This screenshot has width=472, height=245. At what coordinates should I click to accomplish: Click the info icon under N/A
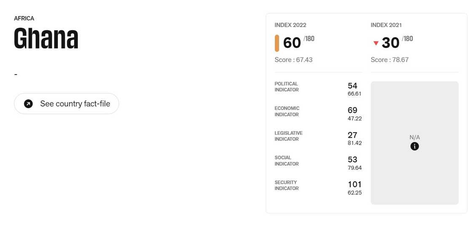(x=414, y=146)
